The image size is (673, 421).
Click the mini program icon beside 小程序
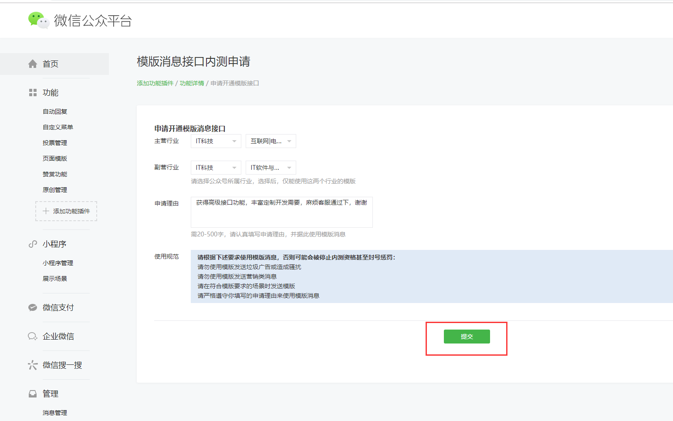[33, 244]
